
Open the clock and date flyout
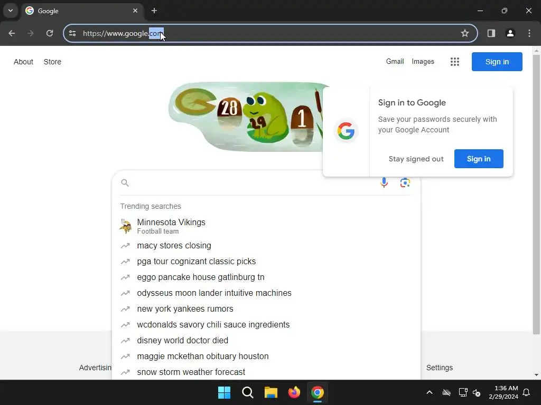tap(503, 392)
